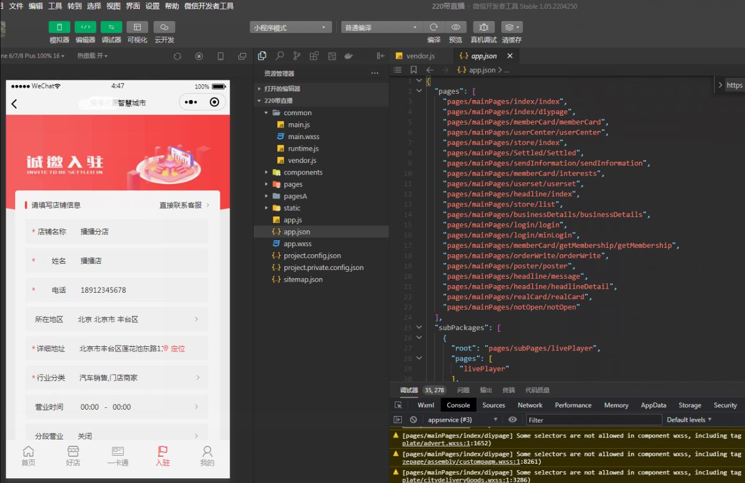Open the 云开发 cloud development button
This screenshot has width=745, height=483.
tap(164, 27)
